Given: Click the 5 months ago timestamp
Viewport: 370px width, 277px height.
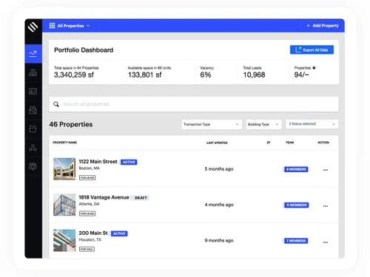Looking at the screenshot, I should point(219,169).
